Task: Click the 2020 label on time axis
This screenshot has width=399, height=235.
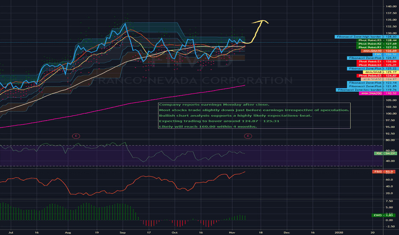Action: 339,232
